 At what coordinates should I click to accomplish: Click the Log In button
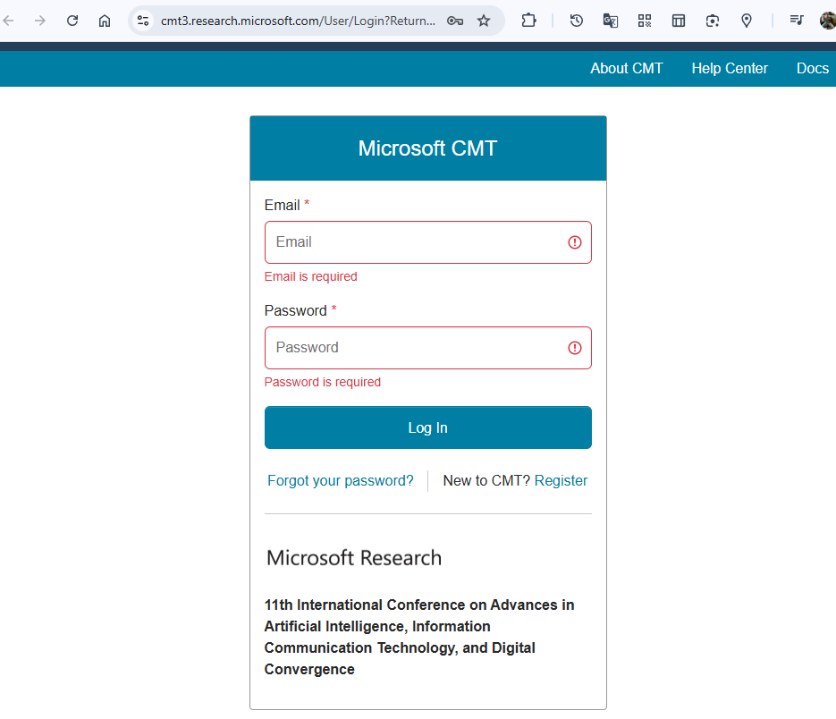click(x=428, y=427)
